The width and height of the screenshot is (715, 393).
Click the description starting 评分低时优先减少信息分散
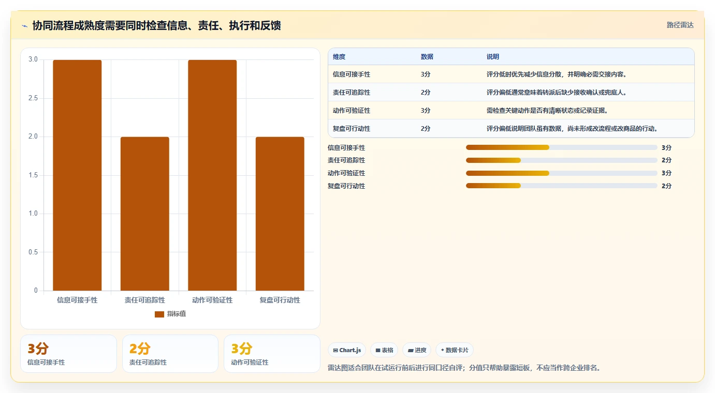tap(557, 74)
